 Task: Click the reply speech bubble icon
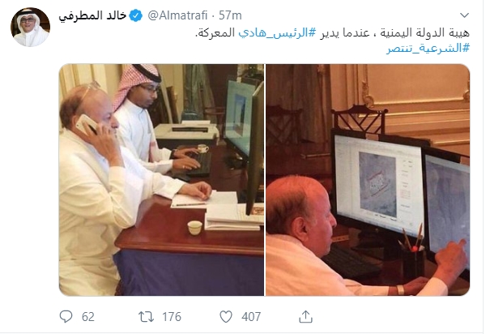click(66, 316)
